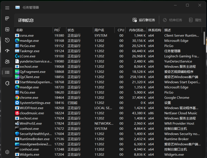Click description Logitech Gaming Fra...
The height and width of the screenshot is (158, 207).
182,56
